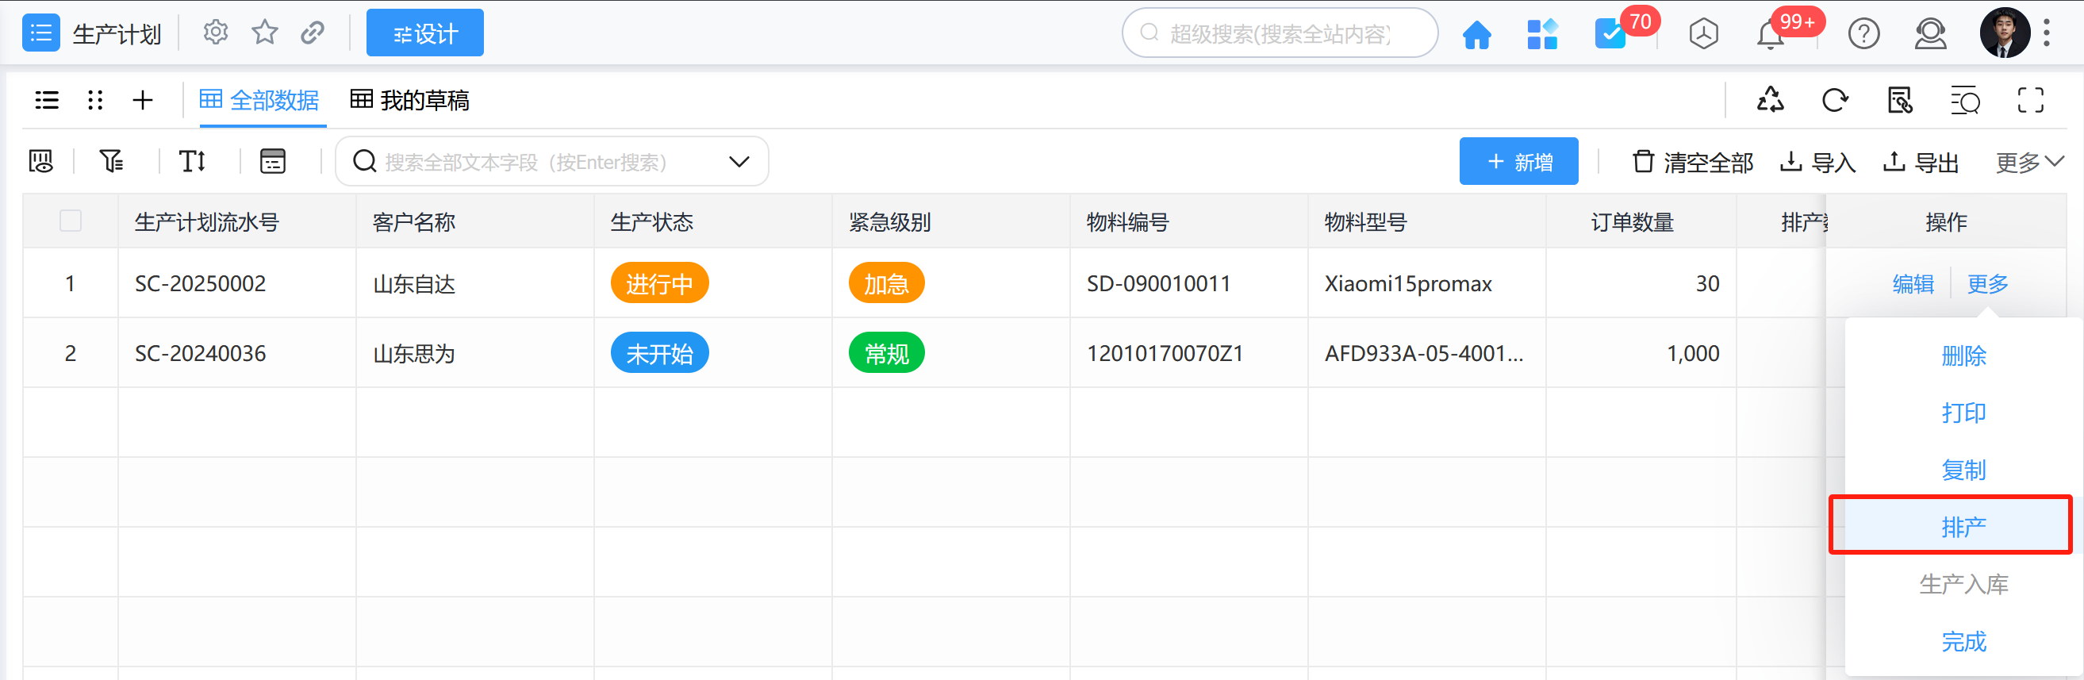Click the 超级搜索 input field

[1280, 34]
